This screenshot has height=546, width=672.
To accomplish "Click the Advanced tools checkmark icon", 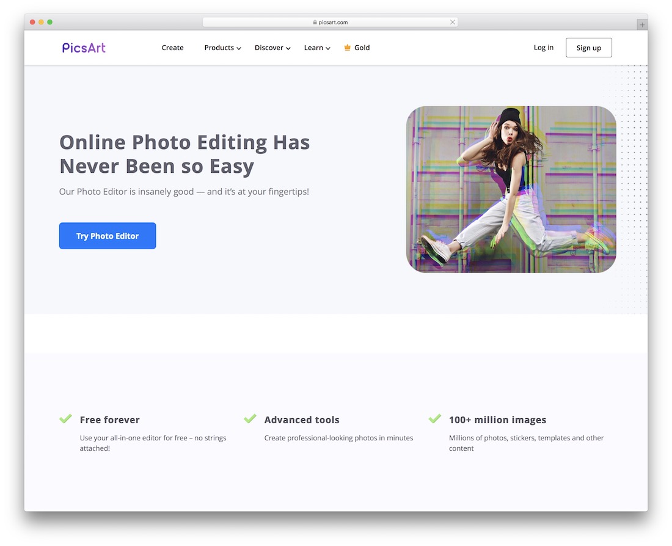I will pyautogui.click(x=250, y=418).
